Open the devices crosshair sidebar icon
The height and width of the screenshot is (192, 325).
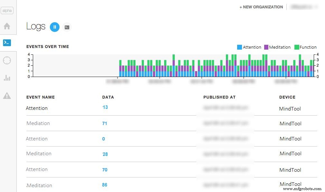[7, 60]
